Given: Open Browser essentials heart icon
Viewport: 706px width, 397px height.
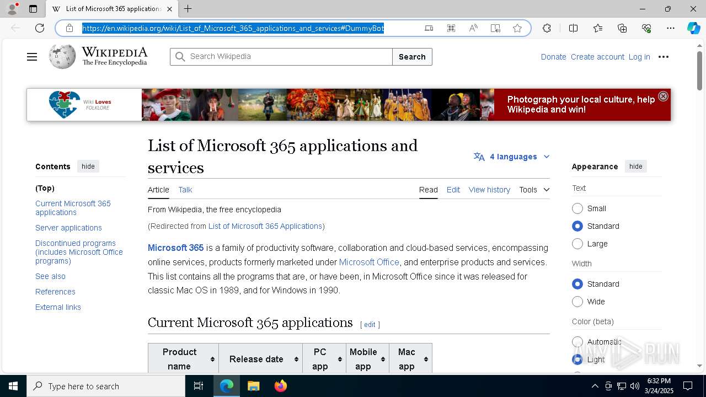Looking at the screenshot, I should [x=646, y=28].
